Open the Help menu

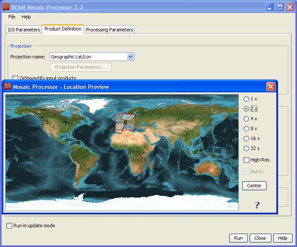pos(26,17)
